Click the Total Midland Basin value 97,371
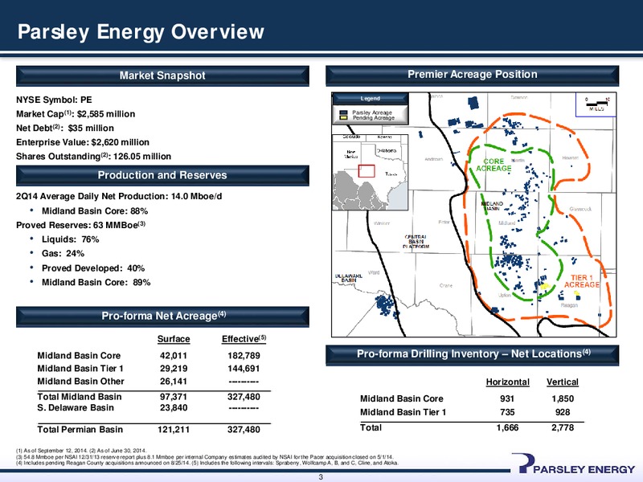This screenshot has height=482, width=643. pos(174,397)
